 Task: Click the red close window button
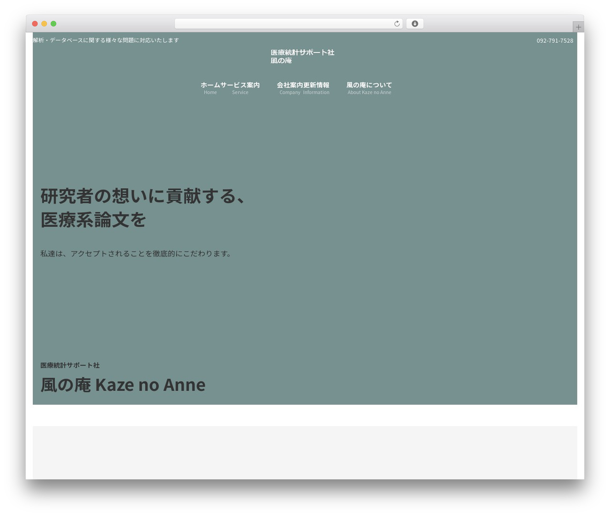(35, 24)
